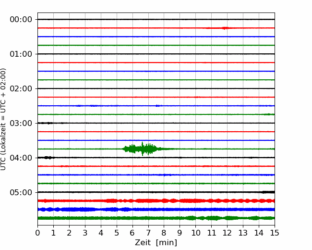Select the x-axis tick label 7
The height and width of the screenshot is (250, 312).
148,233
